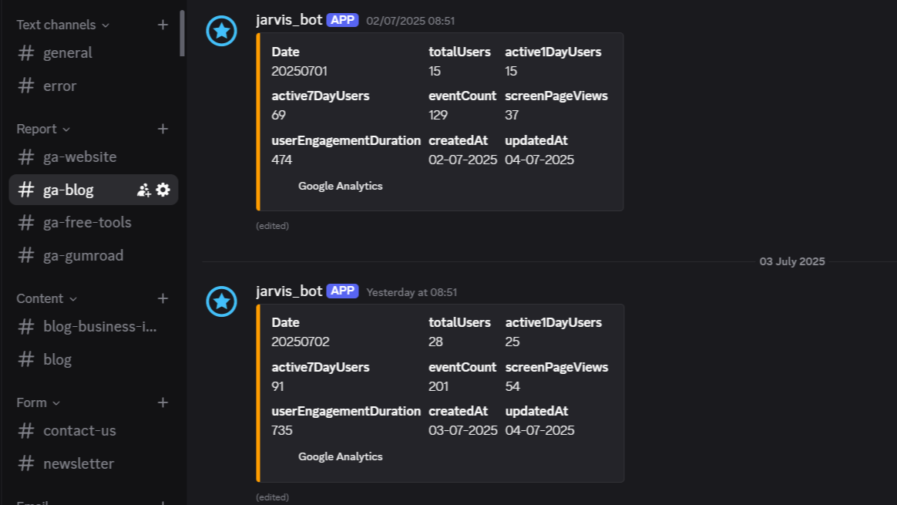Screen dimensions: 897x505
Task: Open the ga-website channel
Action: [93, 157]
